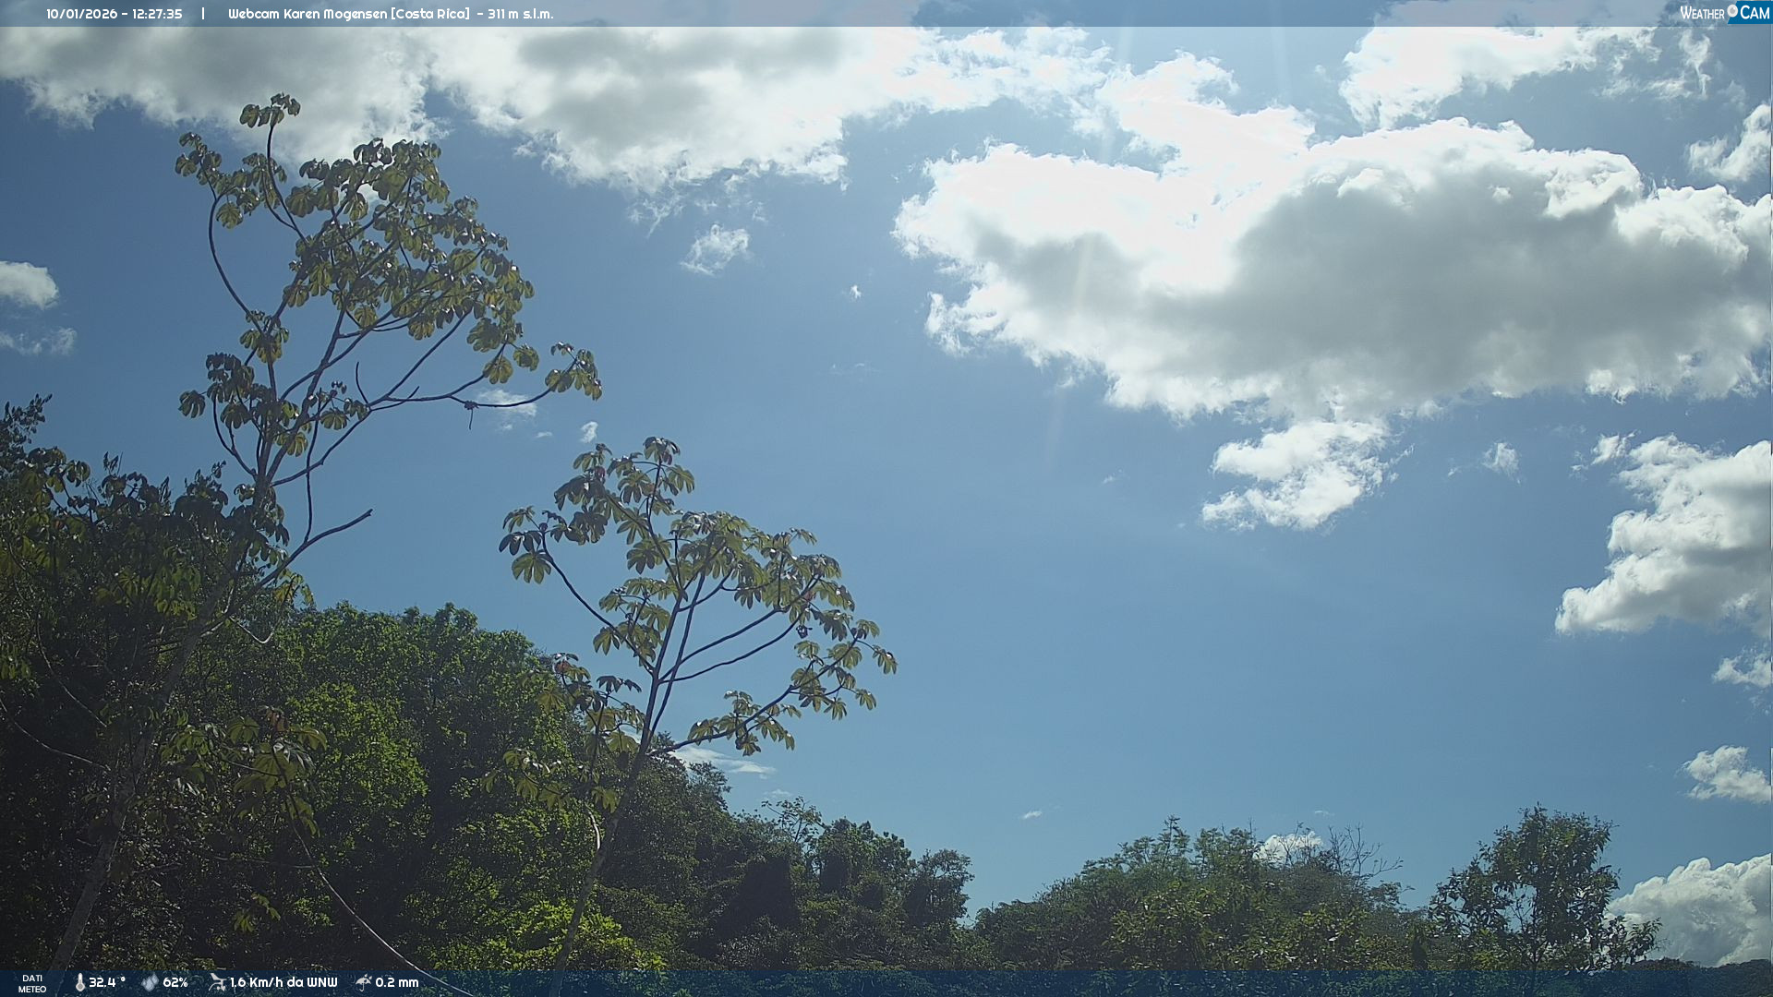The image size is (1773, 997).
Task: Open the DATI METEO label
Action: click(32, 983)
